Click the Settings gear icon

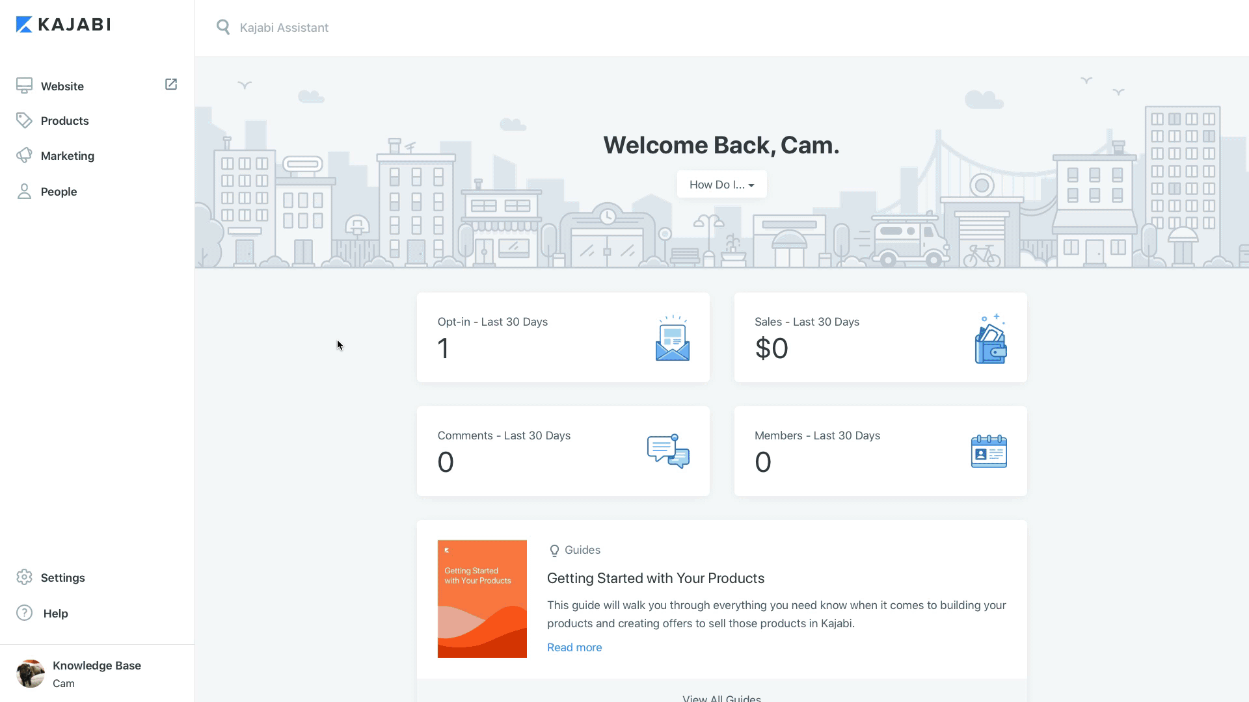pos(24,577)
